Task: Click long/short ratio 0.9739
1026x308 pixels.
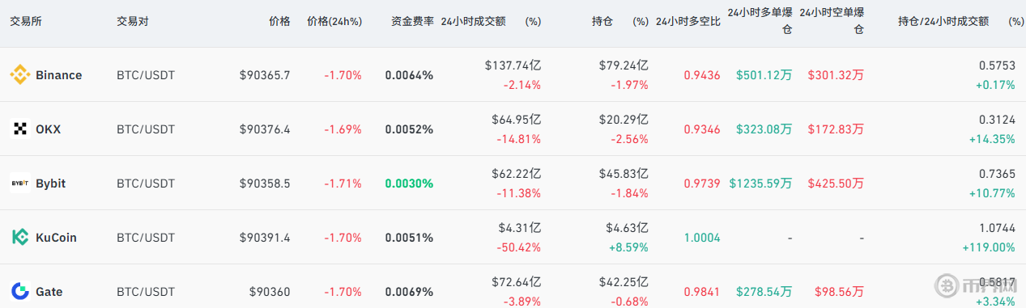Action: [x=702, y=184]
